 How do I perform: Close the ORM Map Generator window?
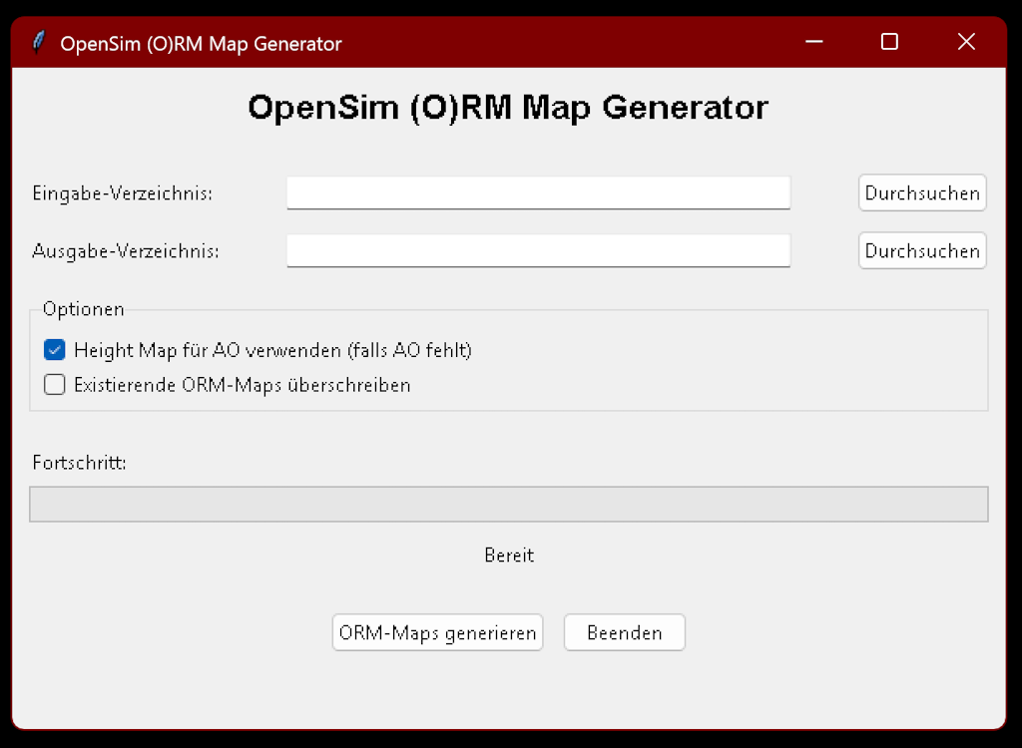coord(965,42)
